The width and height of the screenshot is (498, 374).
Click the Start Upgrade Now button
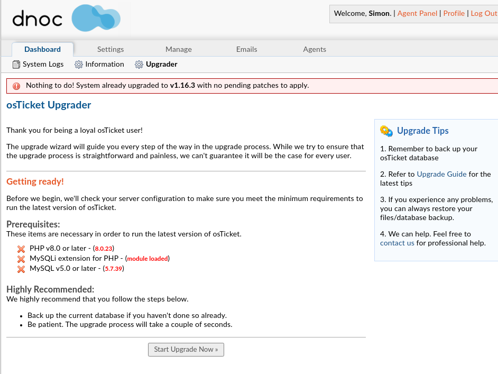[x=186, y=350]
